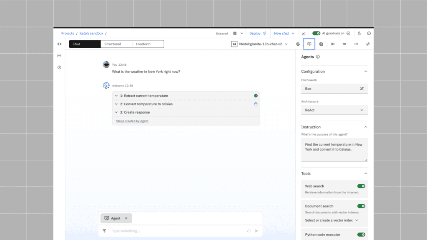Click the edit icon in Bee framework field

click(362, 89)
